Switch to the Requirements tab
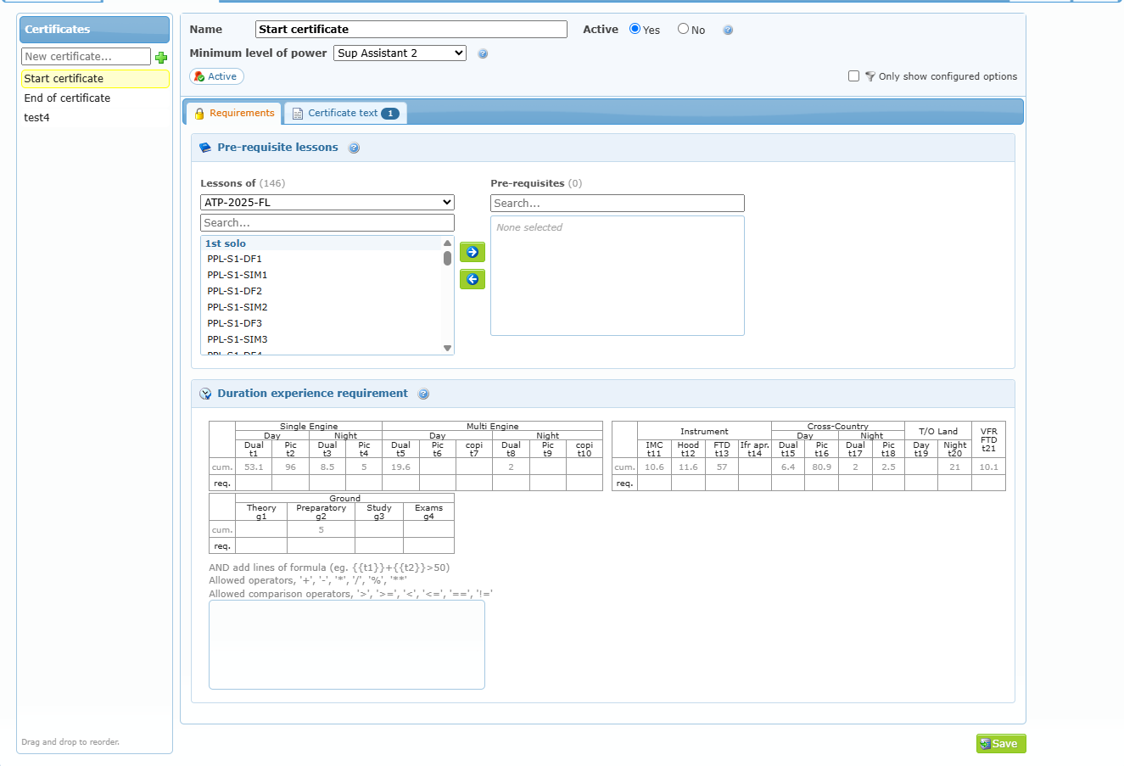1124x766 pixels. (x=233, y=113)
